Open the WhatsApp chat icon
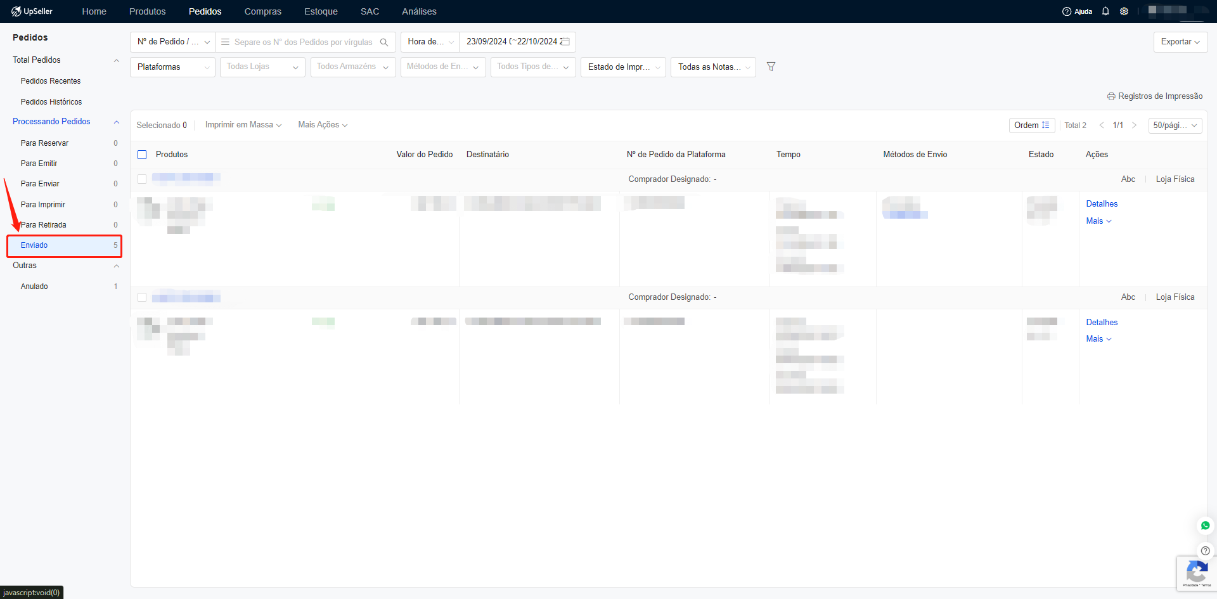Viewport: 1217px width, 599px height. (x=1205, y=525)
